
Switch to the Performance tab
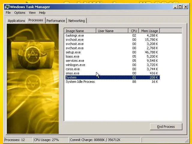tap(56, 21)
